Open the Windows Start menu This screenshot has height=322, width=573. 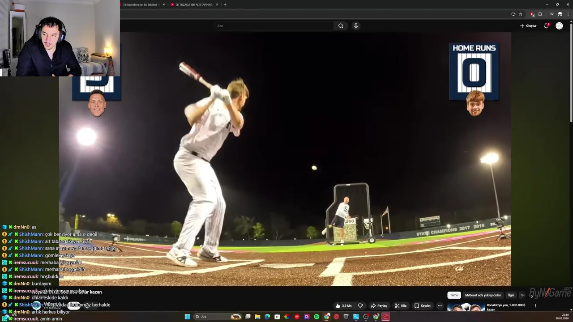coord(187,317)
